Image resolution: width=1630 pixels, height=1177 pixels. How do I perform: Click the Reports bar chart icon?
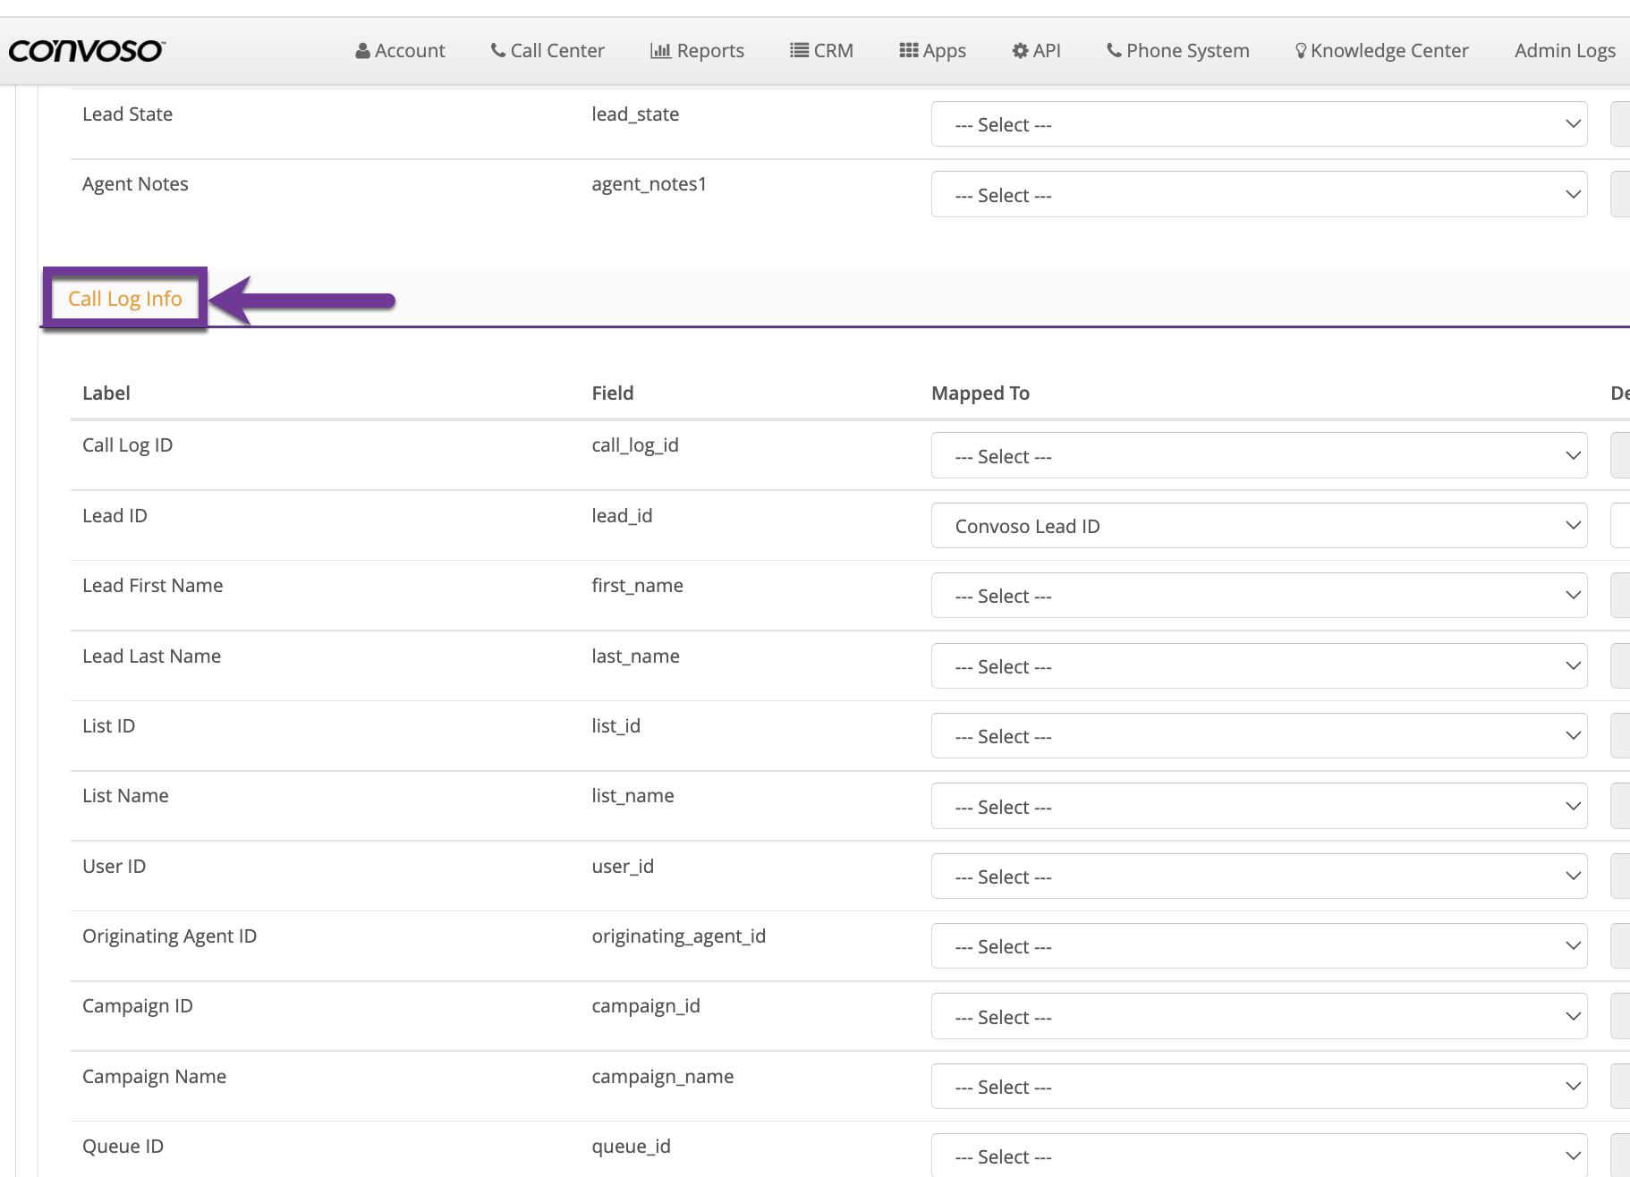(x=660, y=51)
